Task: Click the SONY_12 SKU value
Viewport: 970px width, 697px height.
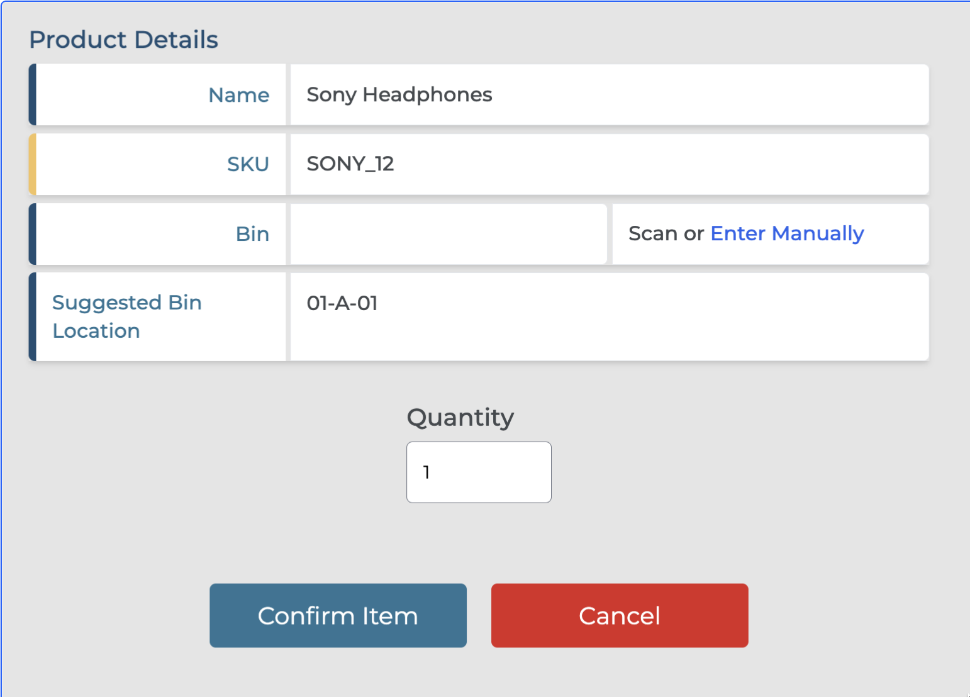Action: pos(350,164)
